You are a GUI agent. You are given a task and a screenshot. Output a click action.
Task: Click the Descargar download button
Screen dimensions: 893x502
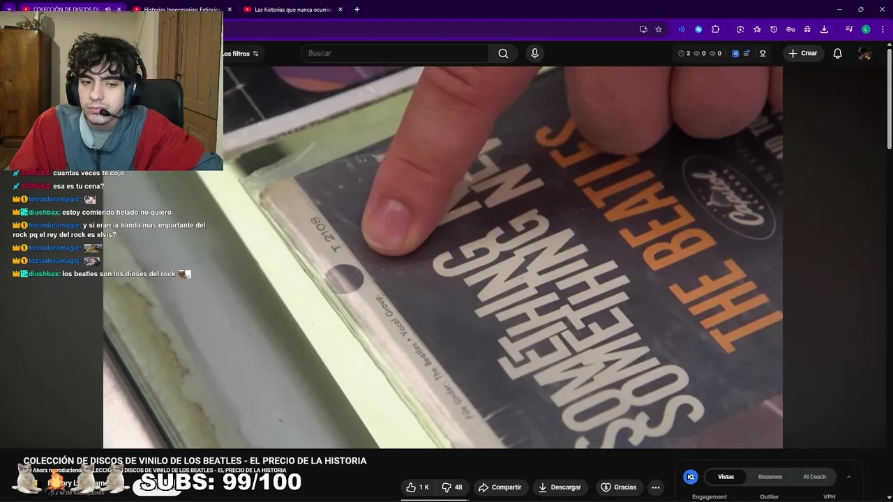(x=560, y=487)
